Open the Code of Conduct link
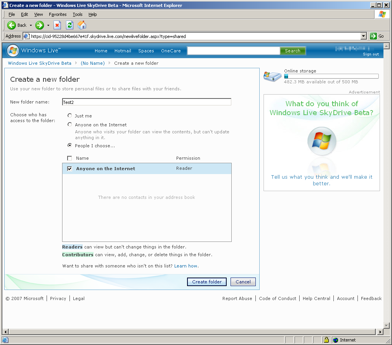Viewport: 392px width, 345px height. coord(278,298)
